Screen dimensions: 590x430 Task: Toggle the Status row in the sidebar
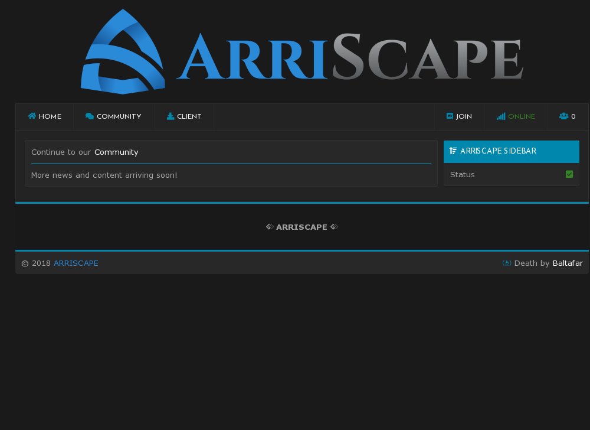[x=463, y=174]
